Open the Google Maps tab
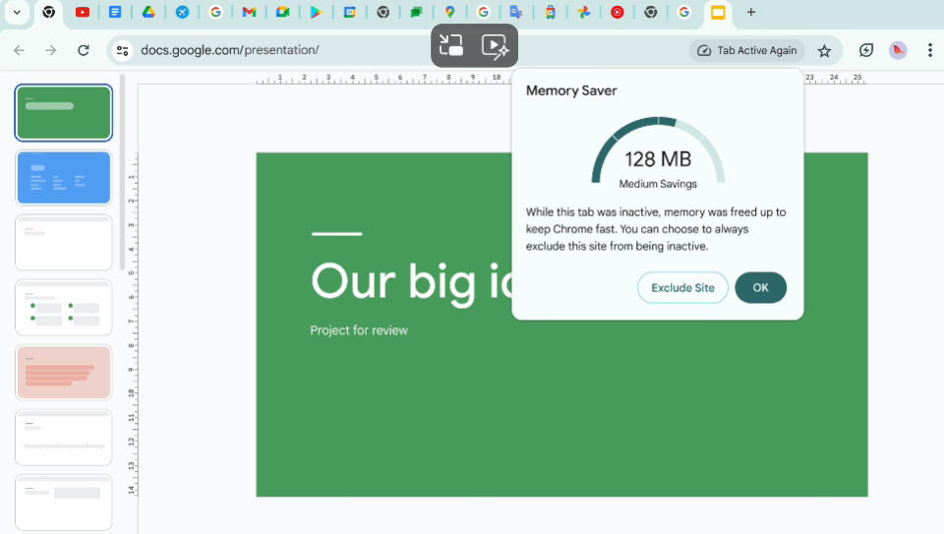This screenshot has height=534, width=944. pyautogui.click(x=449, y=13)
